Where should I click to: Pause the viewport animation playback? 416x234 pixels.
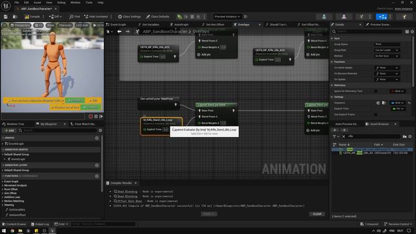[x=96, y=116]
